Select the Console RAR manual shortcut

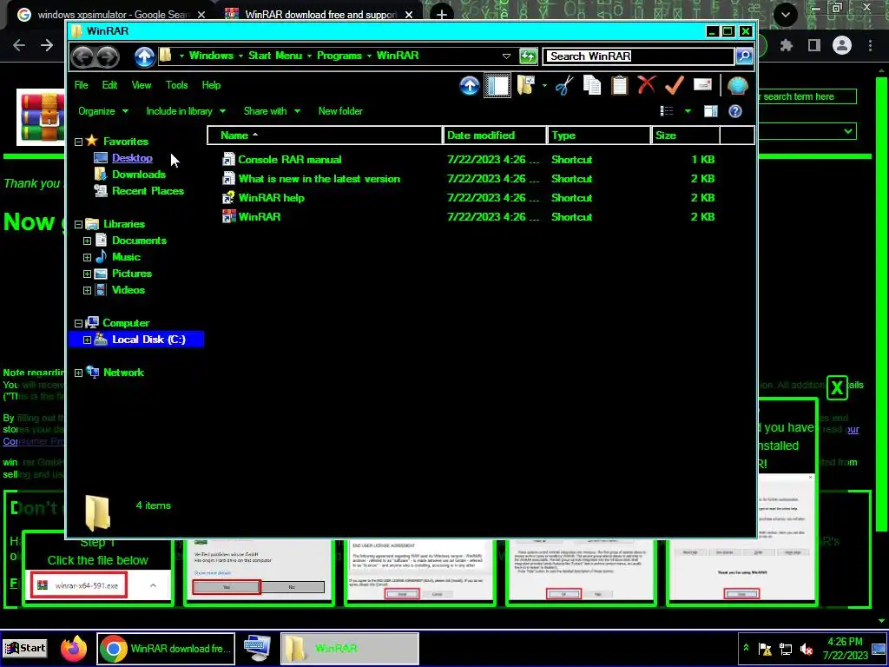[x=289, y=160]
